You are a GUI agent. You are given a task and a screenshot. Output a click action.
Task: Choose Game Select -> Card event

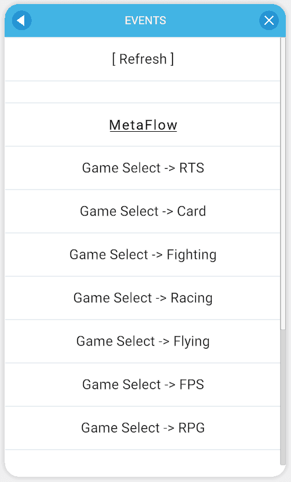coord(143,212)
